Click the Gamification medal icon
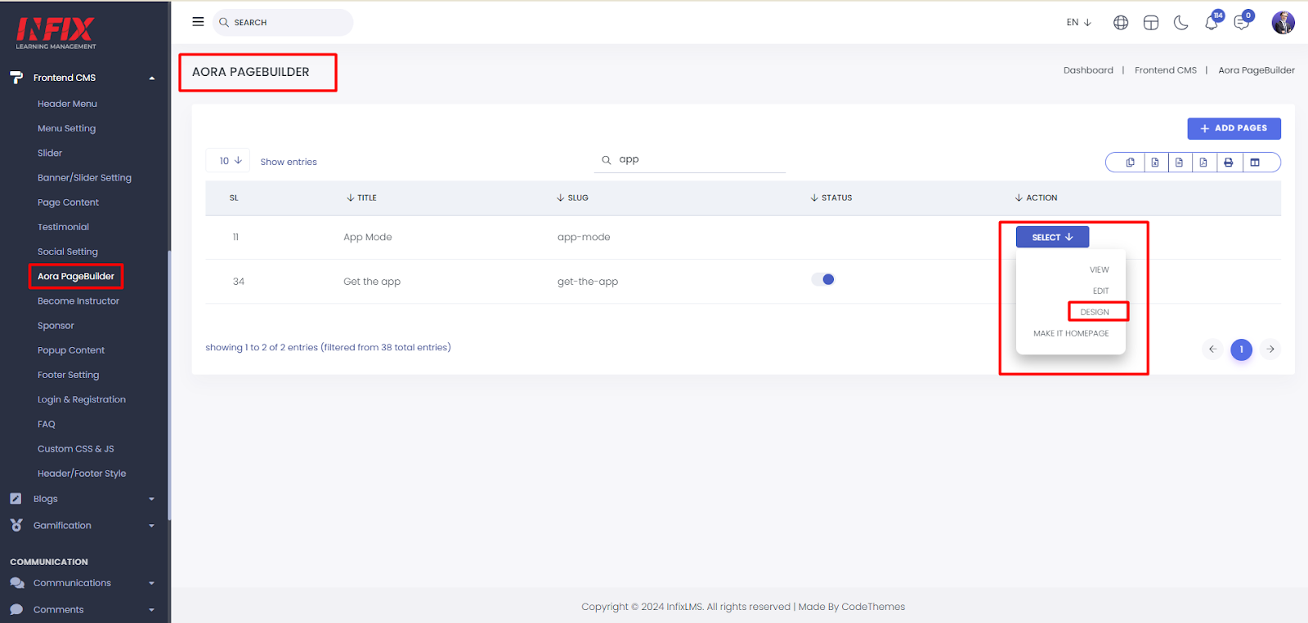 click(x=16, y=525)
